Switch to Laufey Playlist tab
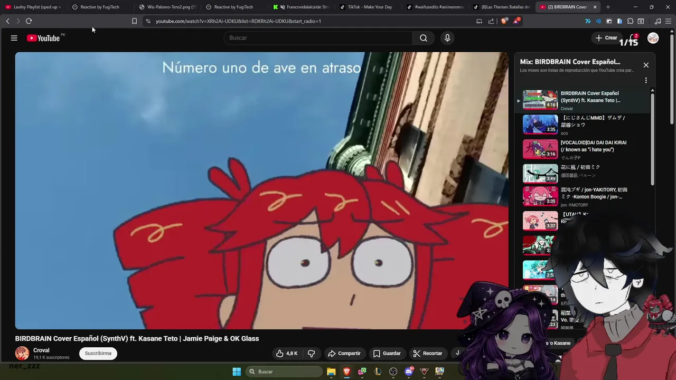This screenshot has width=676, height=380. click(x=34, y=7)
